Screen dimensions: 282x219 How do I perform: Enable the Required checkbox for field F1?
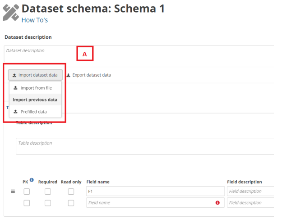(48, 192)
